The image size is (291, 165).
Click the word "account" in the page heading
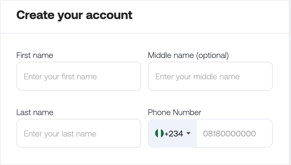[109, 15]
